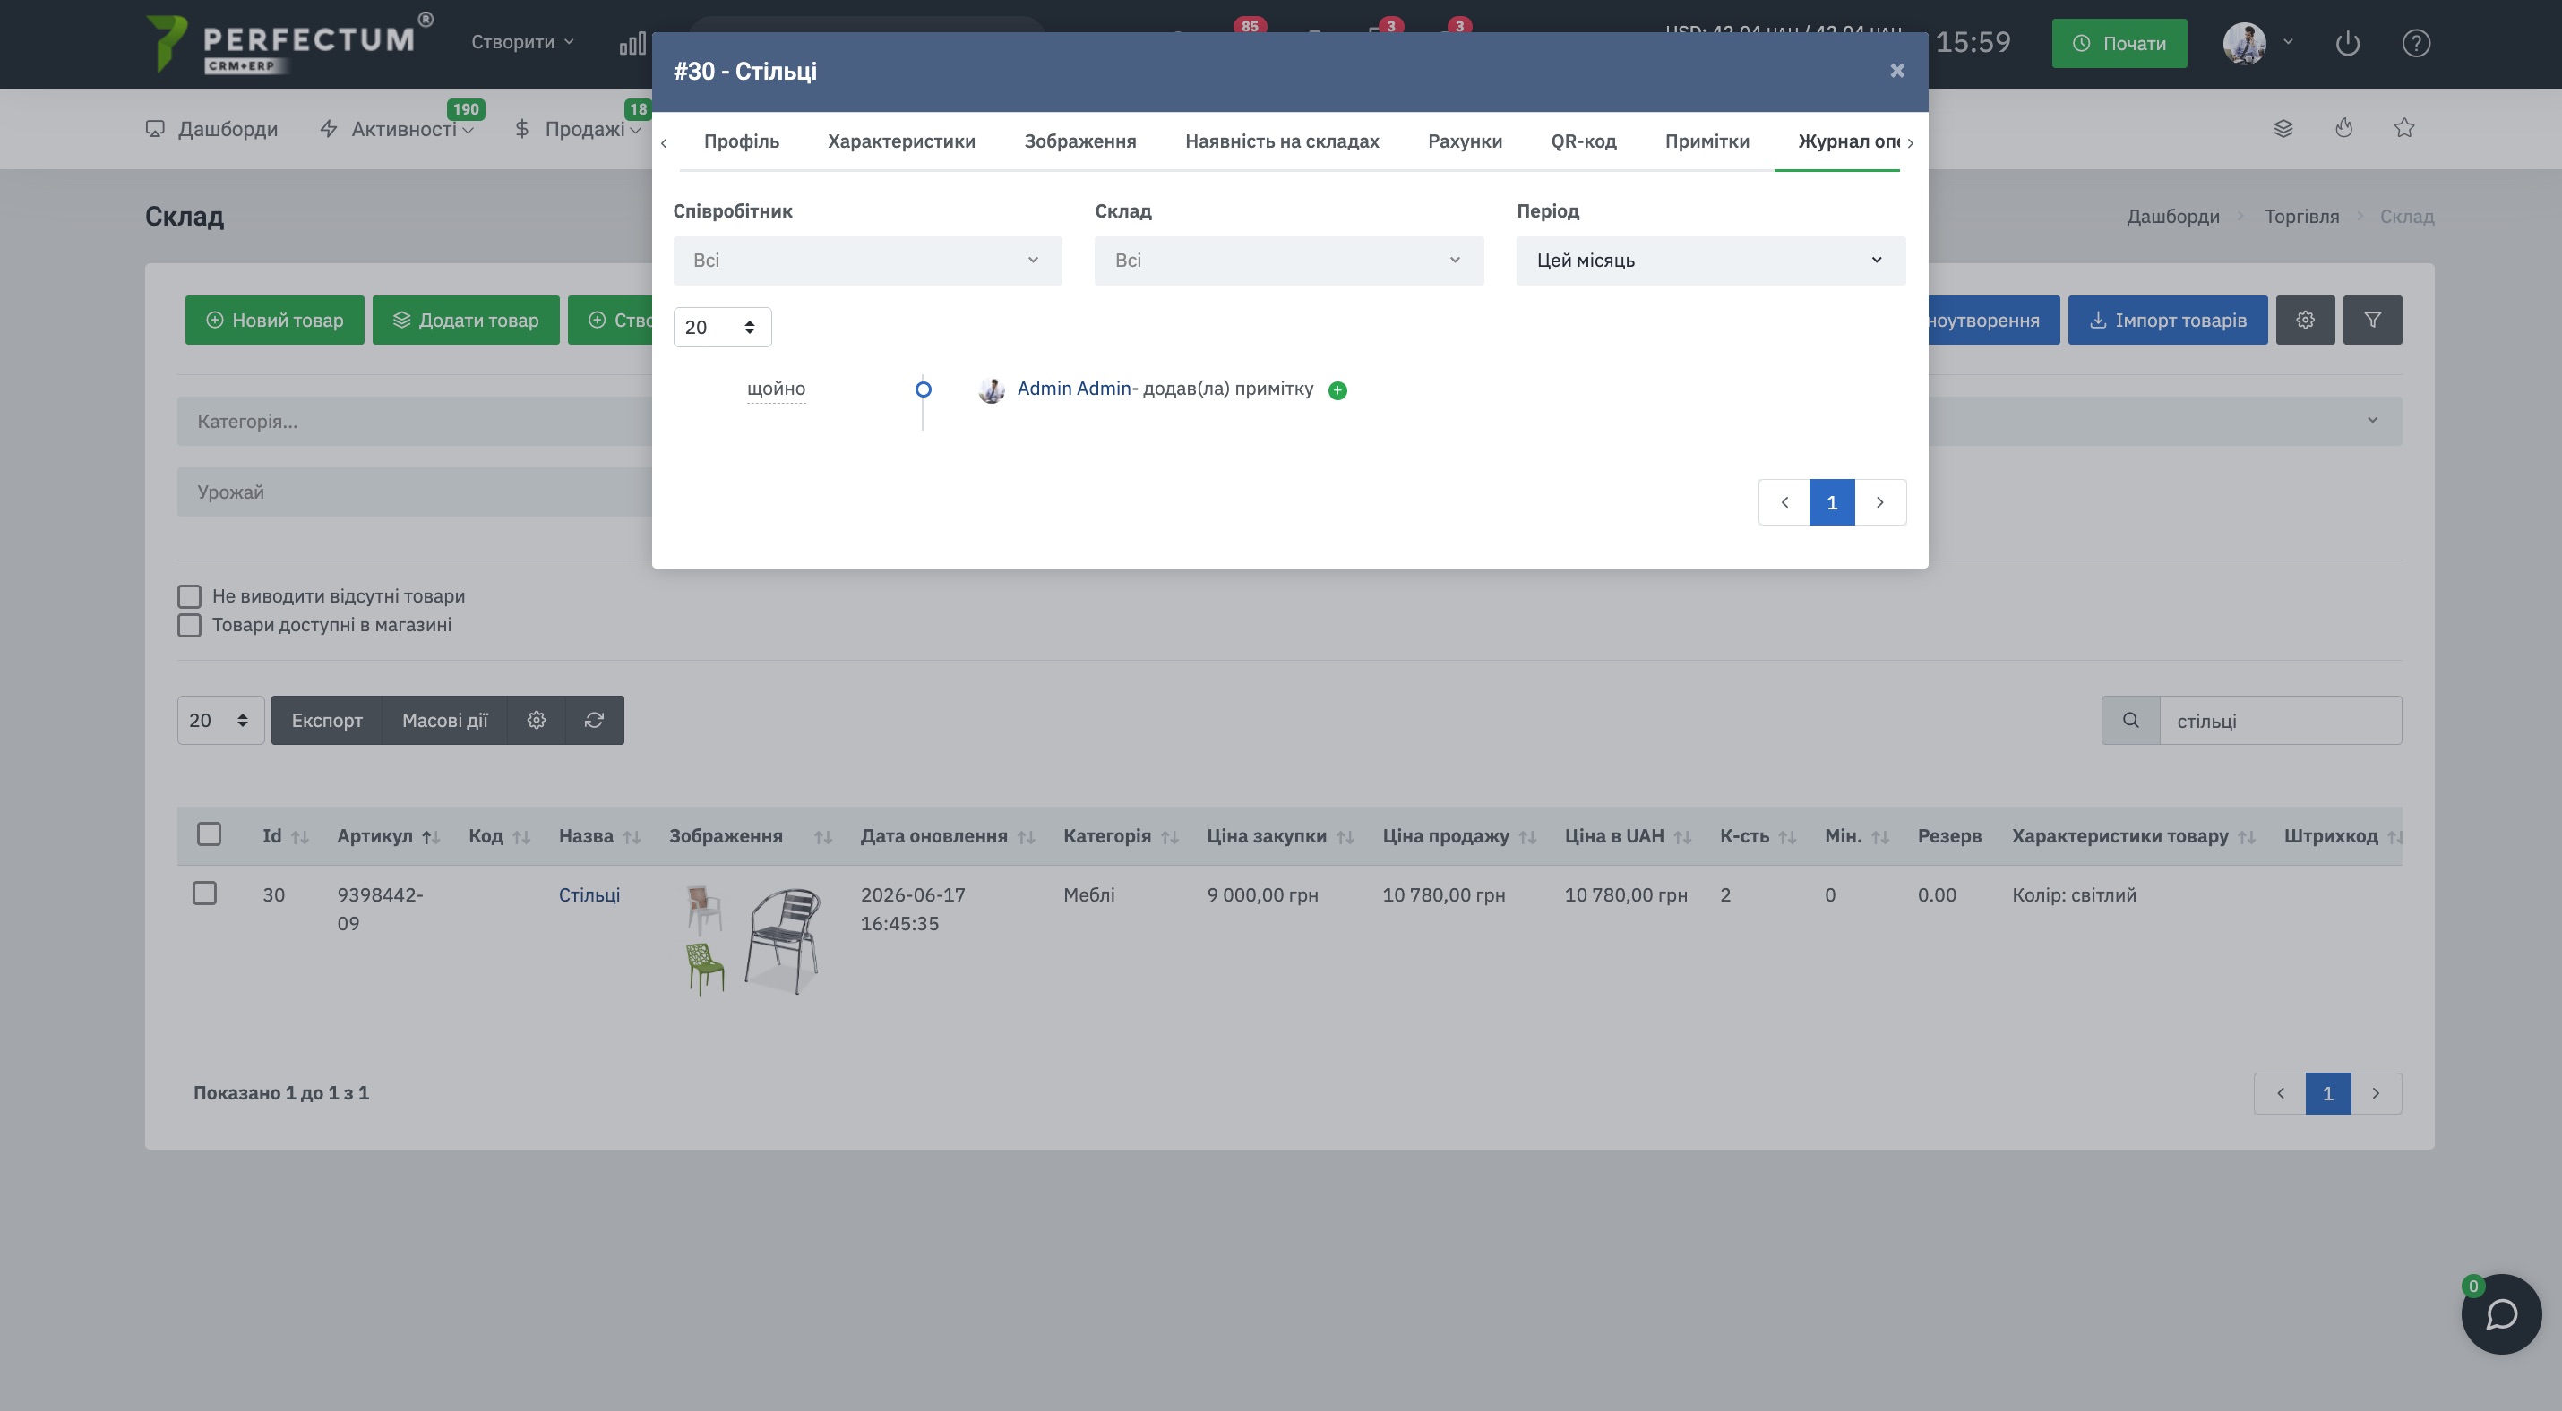This screenshot has width=2562, height=1411.
Task: Click the metal chair thumbnail image
Action: pyautogui.click(x=784, y=940)
